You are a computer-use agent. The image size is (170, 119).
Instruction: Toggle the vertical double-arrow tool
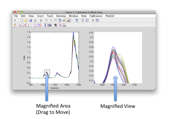point(45,25)
